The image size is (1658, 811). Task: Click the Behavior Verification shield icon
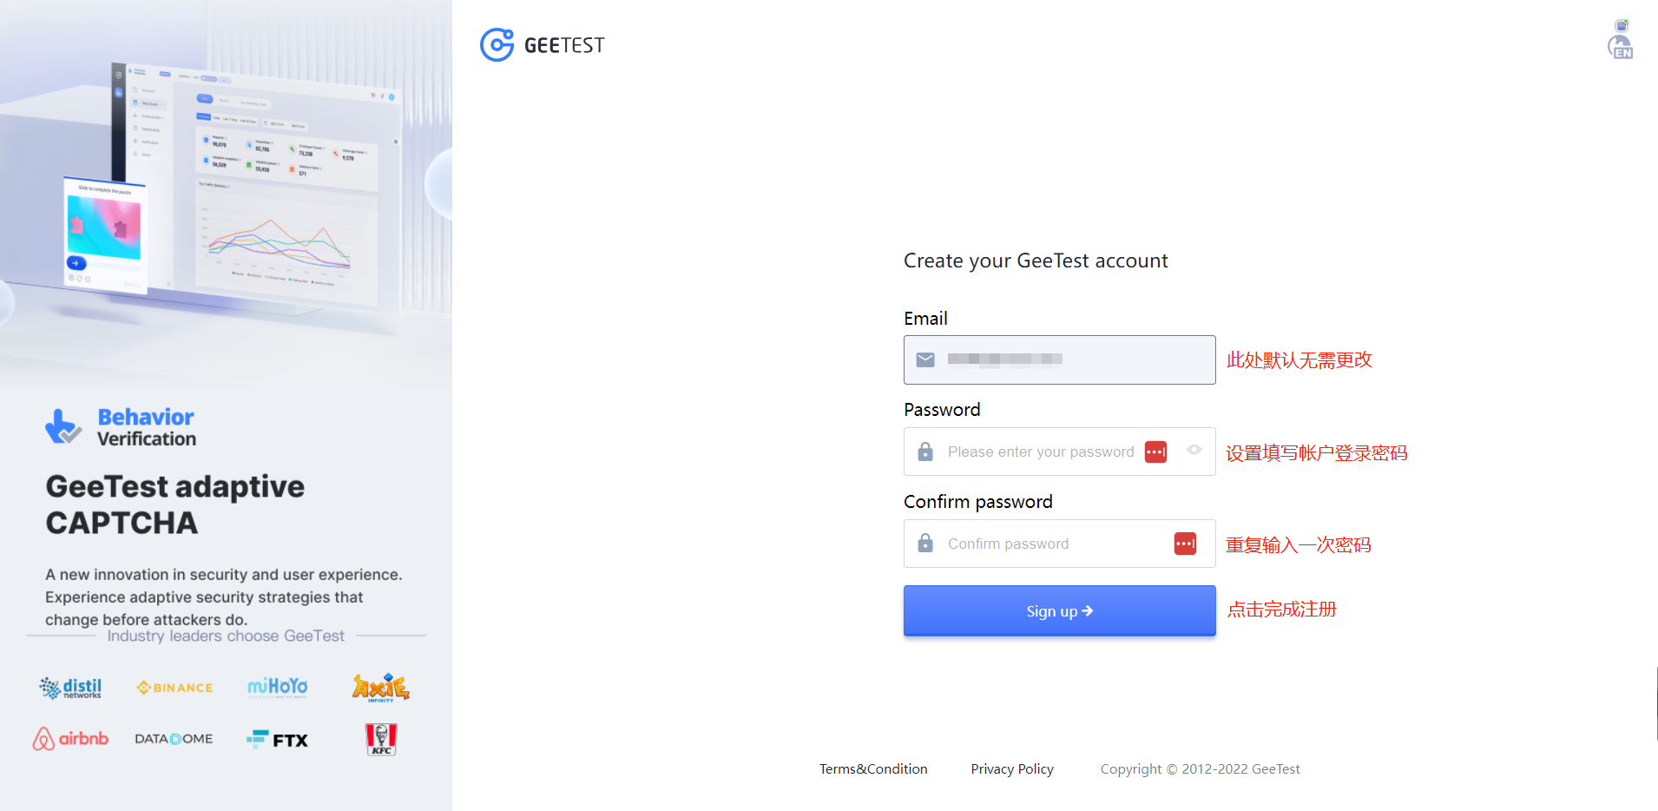(63, 426)
